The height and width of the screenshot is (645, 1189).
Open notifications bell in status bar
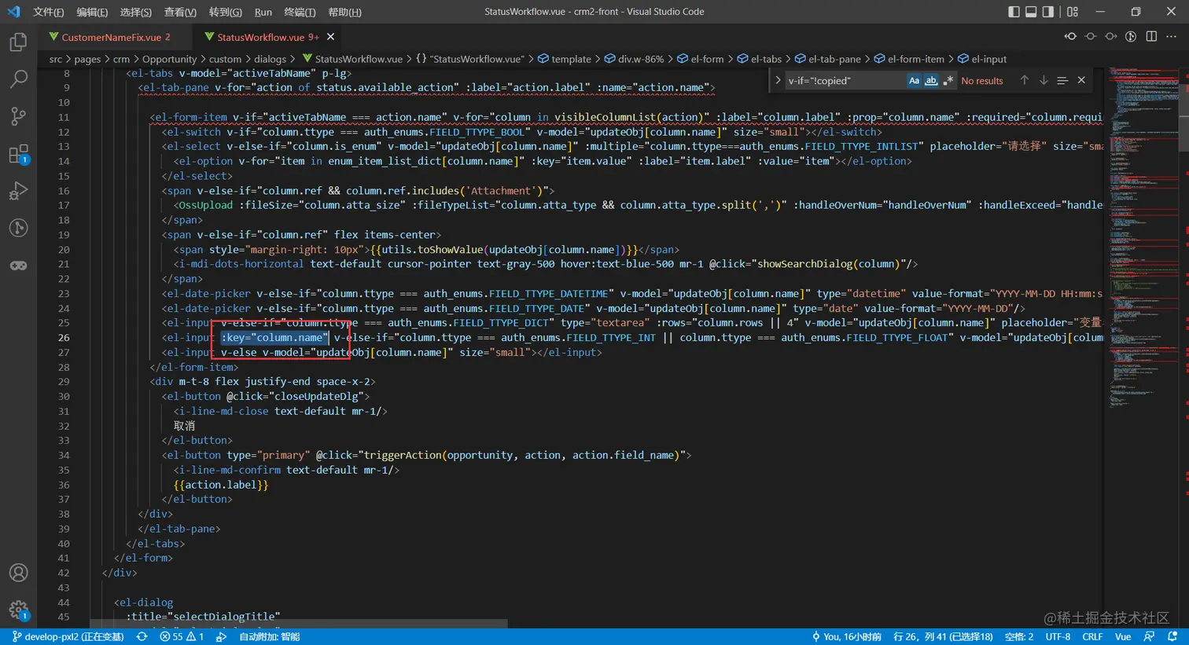click(1172, 636)
